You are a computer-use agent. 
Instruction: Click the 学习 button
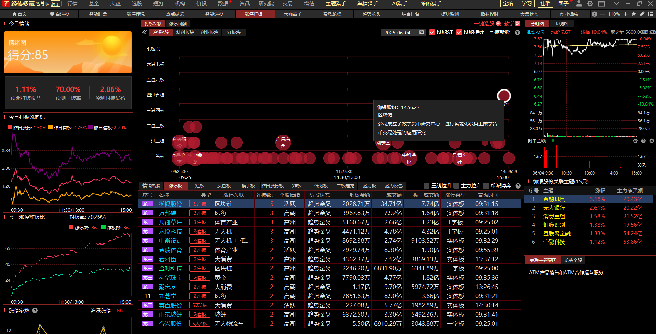tap(527, 4)
